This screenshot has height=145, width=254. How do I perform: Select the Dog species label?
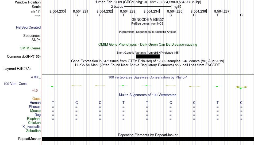[38, 115]
